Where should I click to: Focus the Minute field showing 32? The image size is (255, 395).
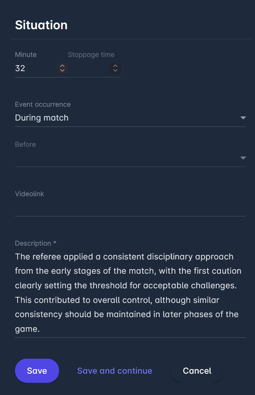pyautogui.click(x=34, y=68)
